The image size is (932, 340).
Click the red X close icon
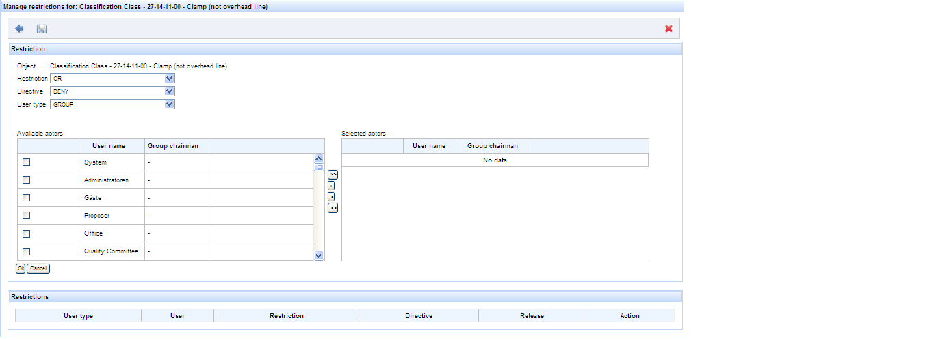(669, 29)
